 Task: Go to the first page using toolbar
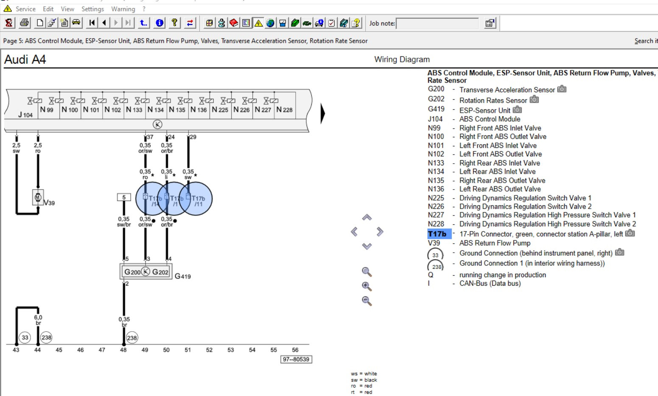click(92, 23)
